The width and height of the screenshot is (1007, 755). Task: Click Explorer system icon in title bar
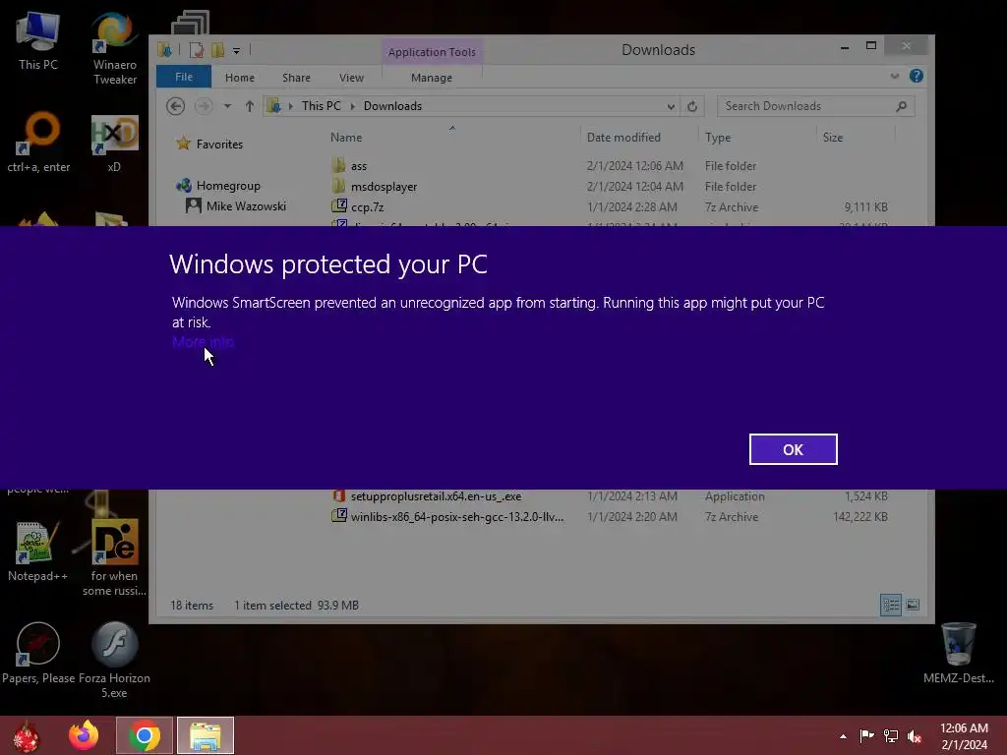[165, 50]
